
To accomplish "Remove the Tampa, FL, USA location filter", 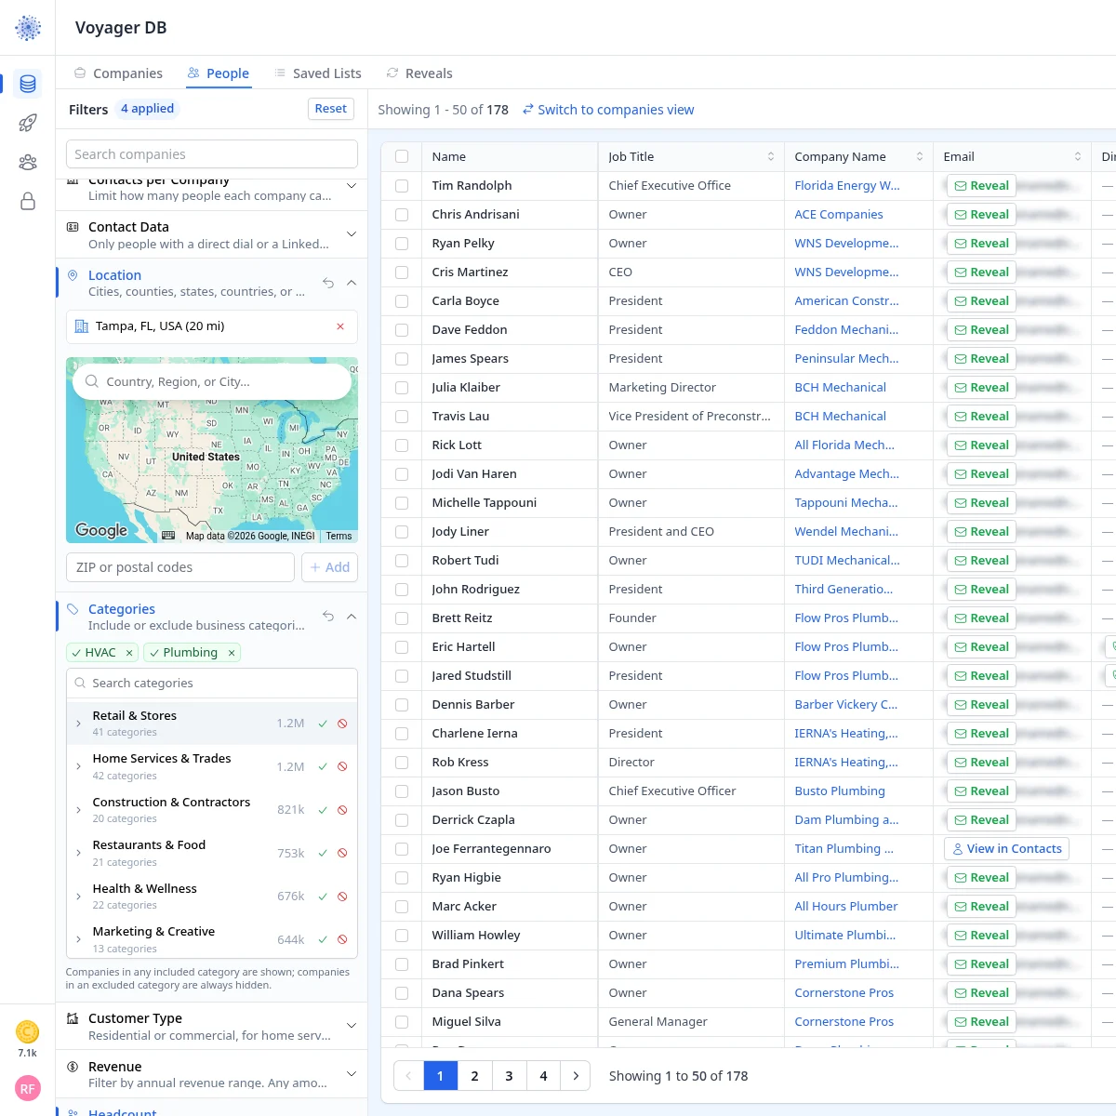I will pos(340,326).
